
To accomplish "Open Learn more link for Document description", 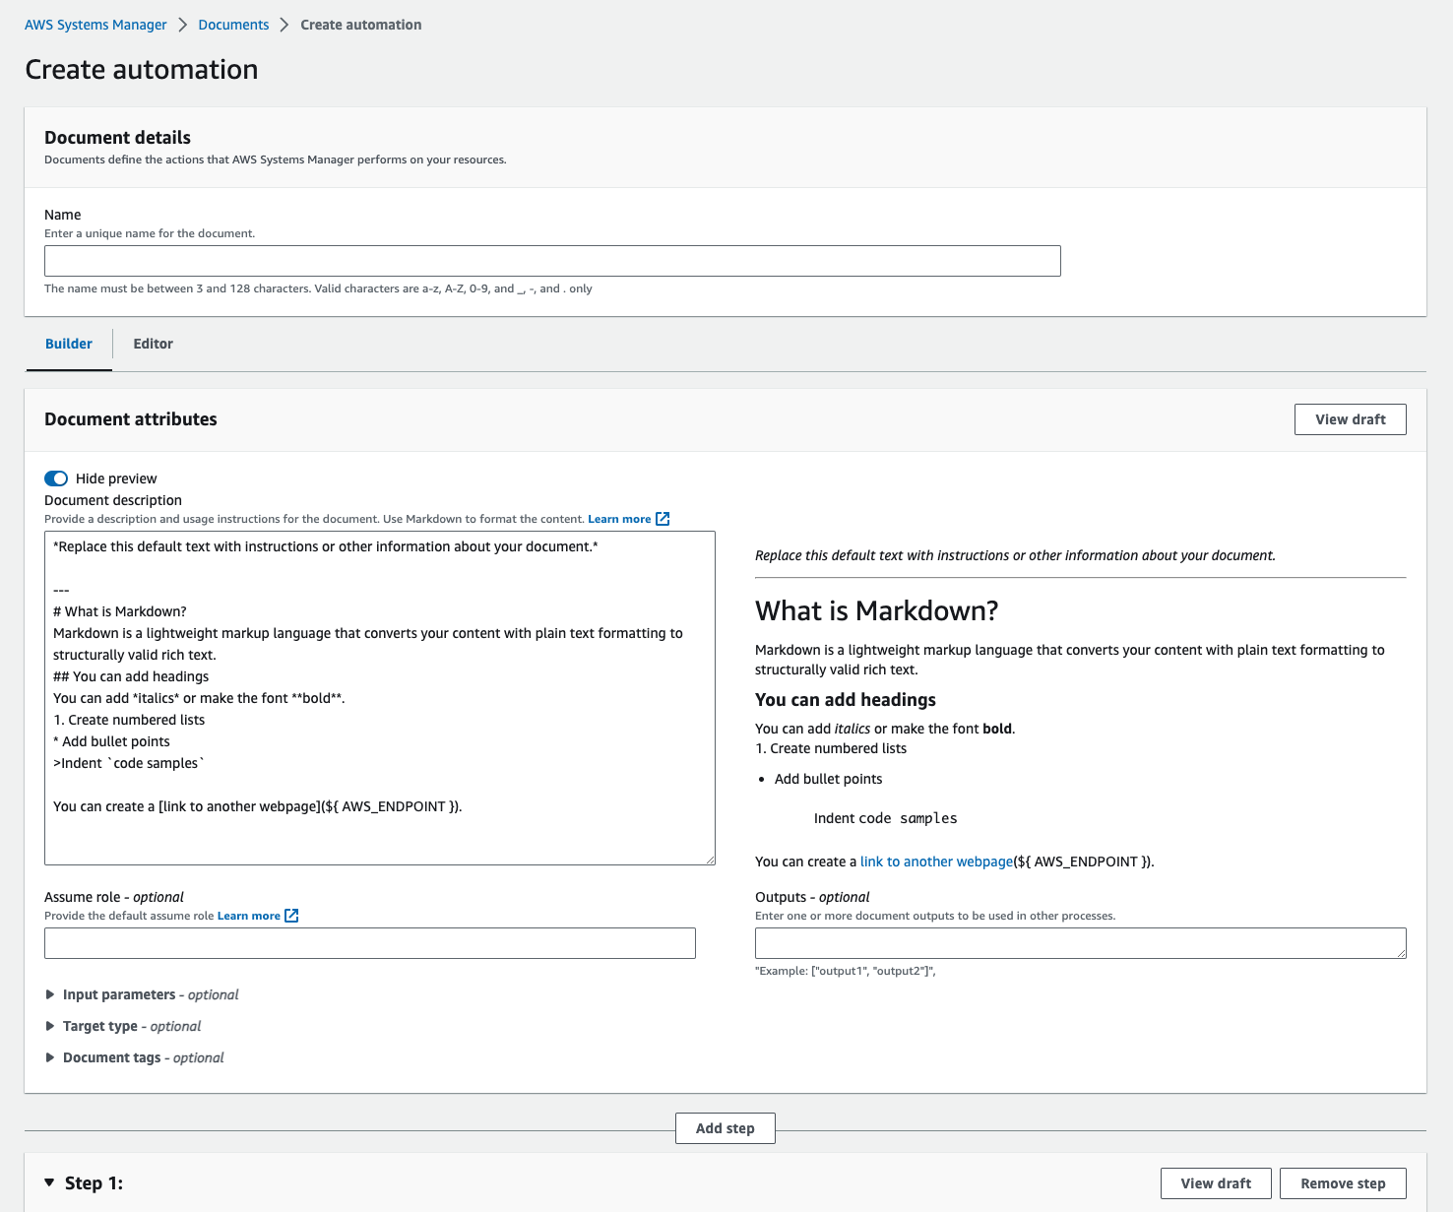I will (x=619, y=519).
